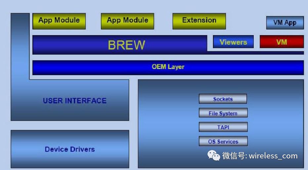Select the OS Services box

223,141
